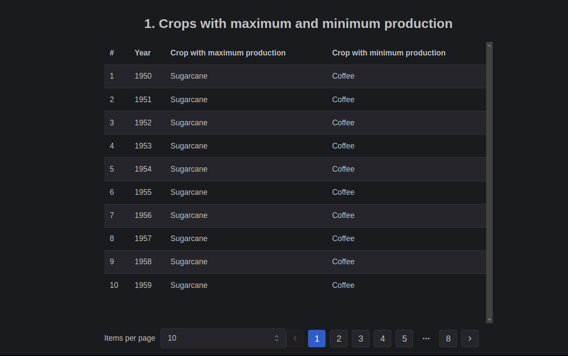This screenshot has height=356, width=568.
Task: Click the Year column header
Action: point(143,53)
